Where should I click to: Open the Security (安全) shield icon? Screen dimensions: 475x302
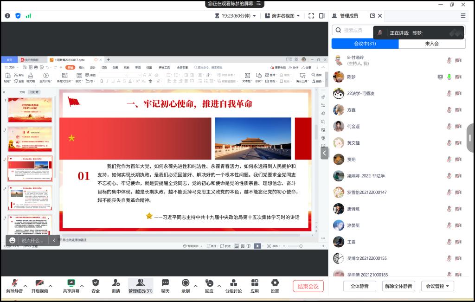click(x=96, y=283)
